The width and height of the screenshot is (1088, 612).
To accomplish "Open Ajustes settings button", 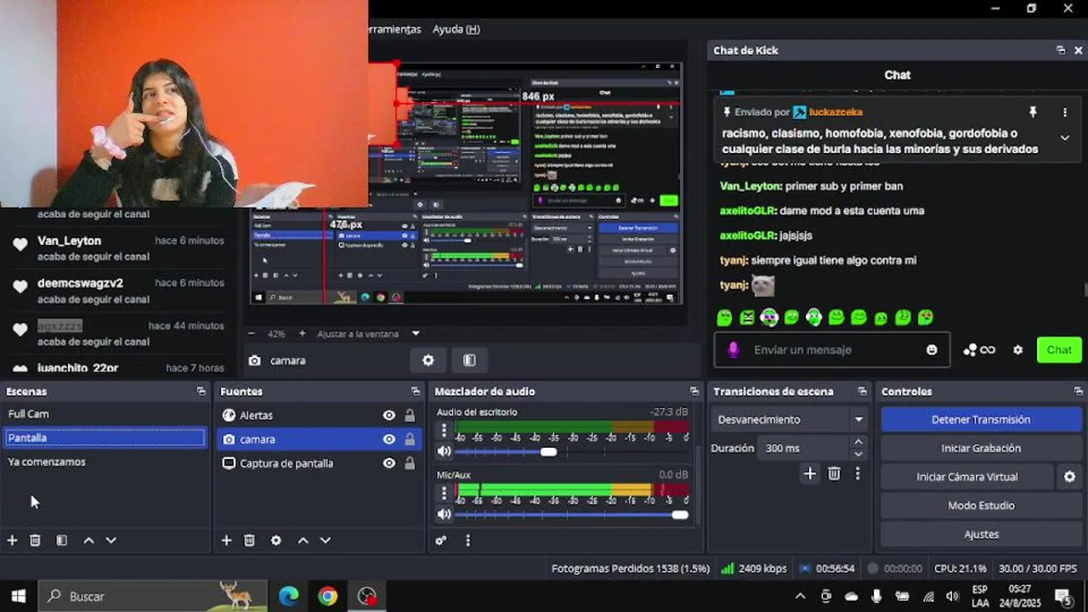I will (981, 535).
